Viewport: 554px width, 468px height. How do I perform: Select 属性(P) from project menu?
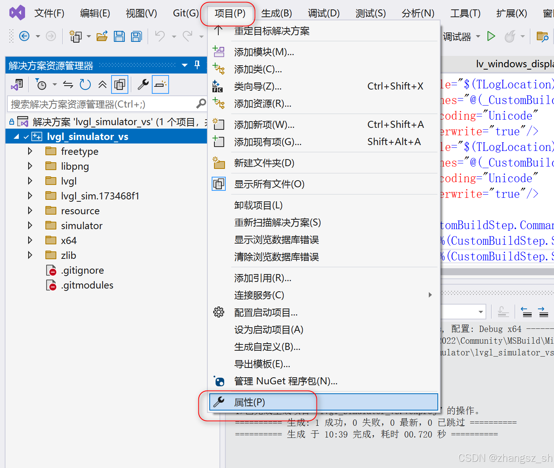324,402
